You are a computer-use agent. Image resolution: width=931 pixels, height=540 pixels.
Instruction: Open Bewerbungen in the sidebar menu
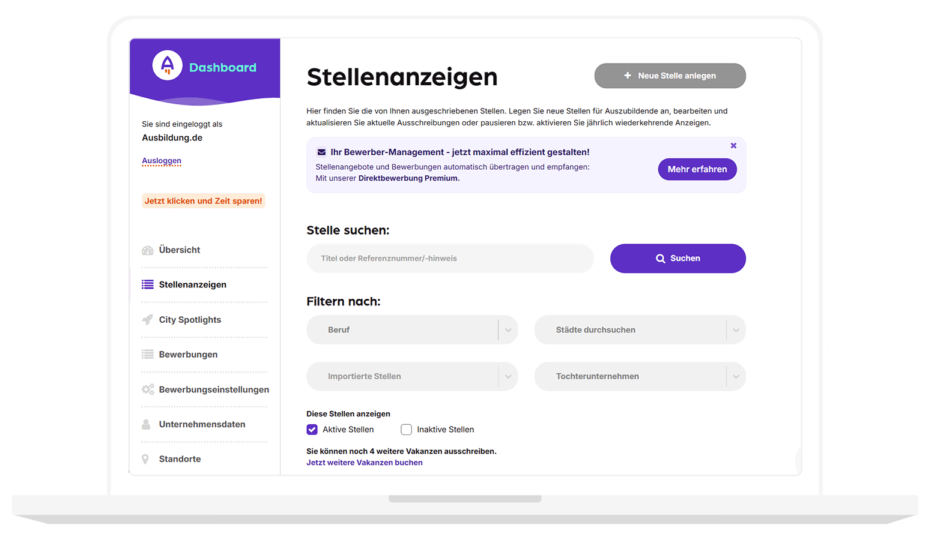tap(188, 355)
